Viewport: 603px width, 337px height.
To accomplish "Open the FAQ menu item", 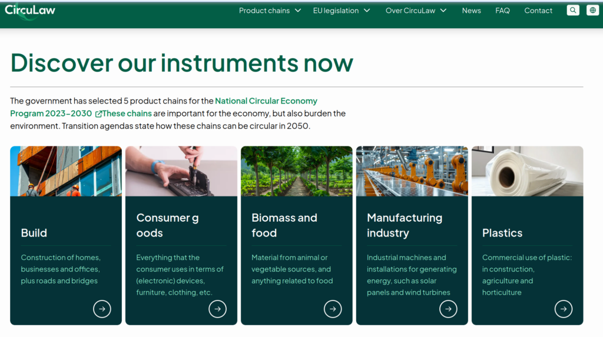I will tap(502, 11).
